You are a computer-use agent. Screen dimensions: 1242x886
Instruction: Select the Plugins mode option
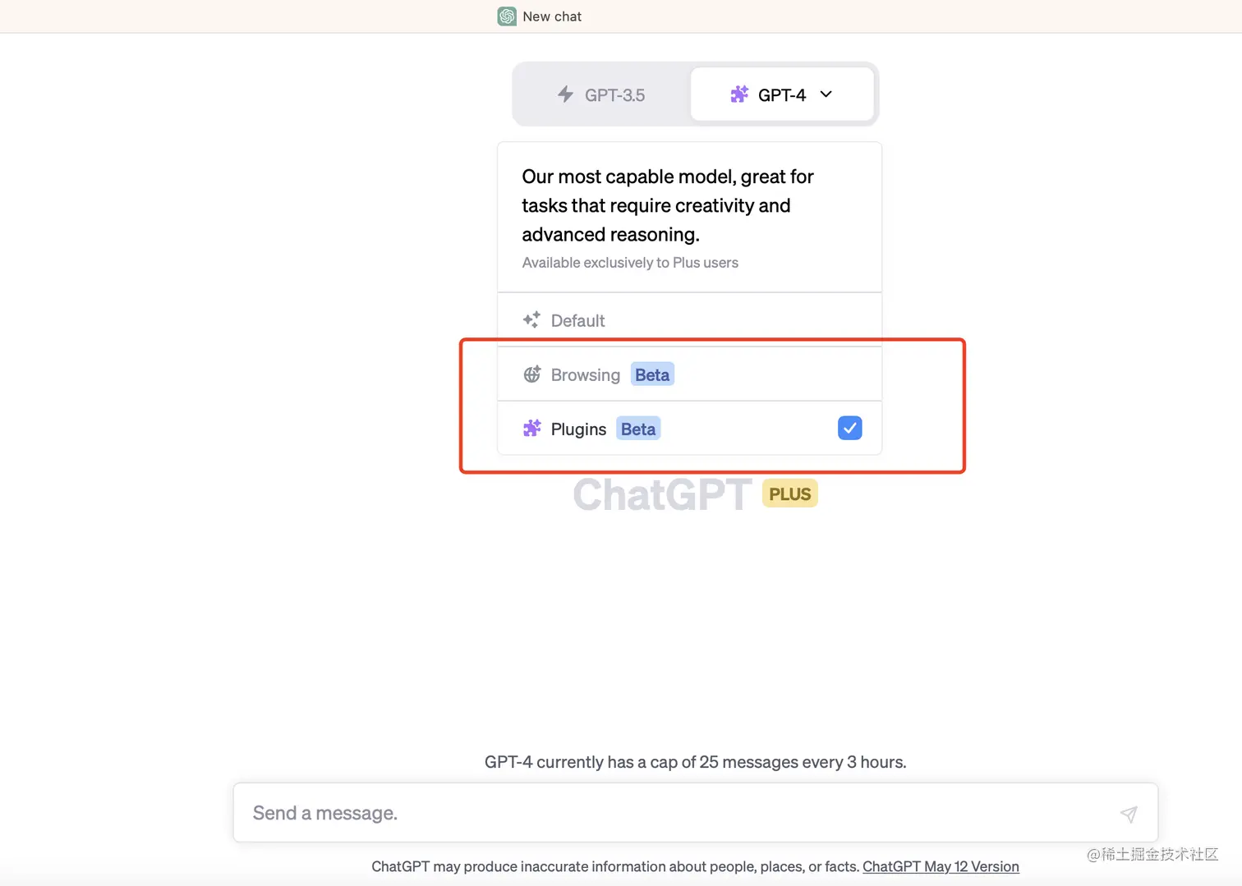[x=689, y=429]
